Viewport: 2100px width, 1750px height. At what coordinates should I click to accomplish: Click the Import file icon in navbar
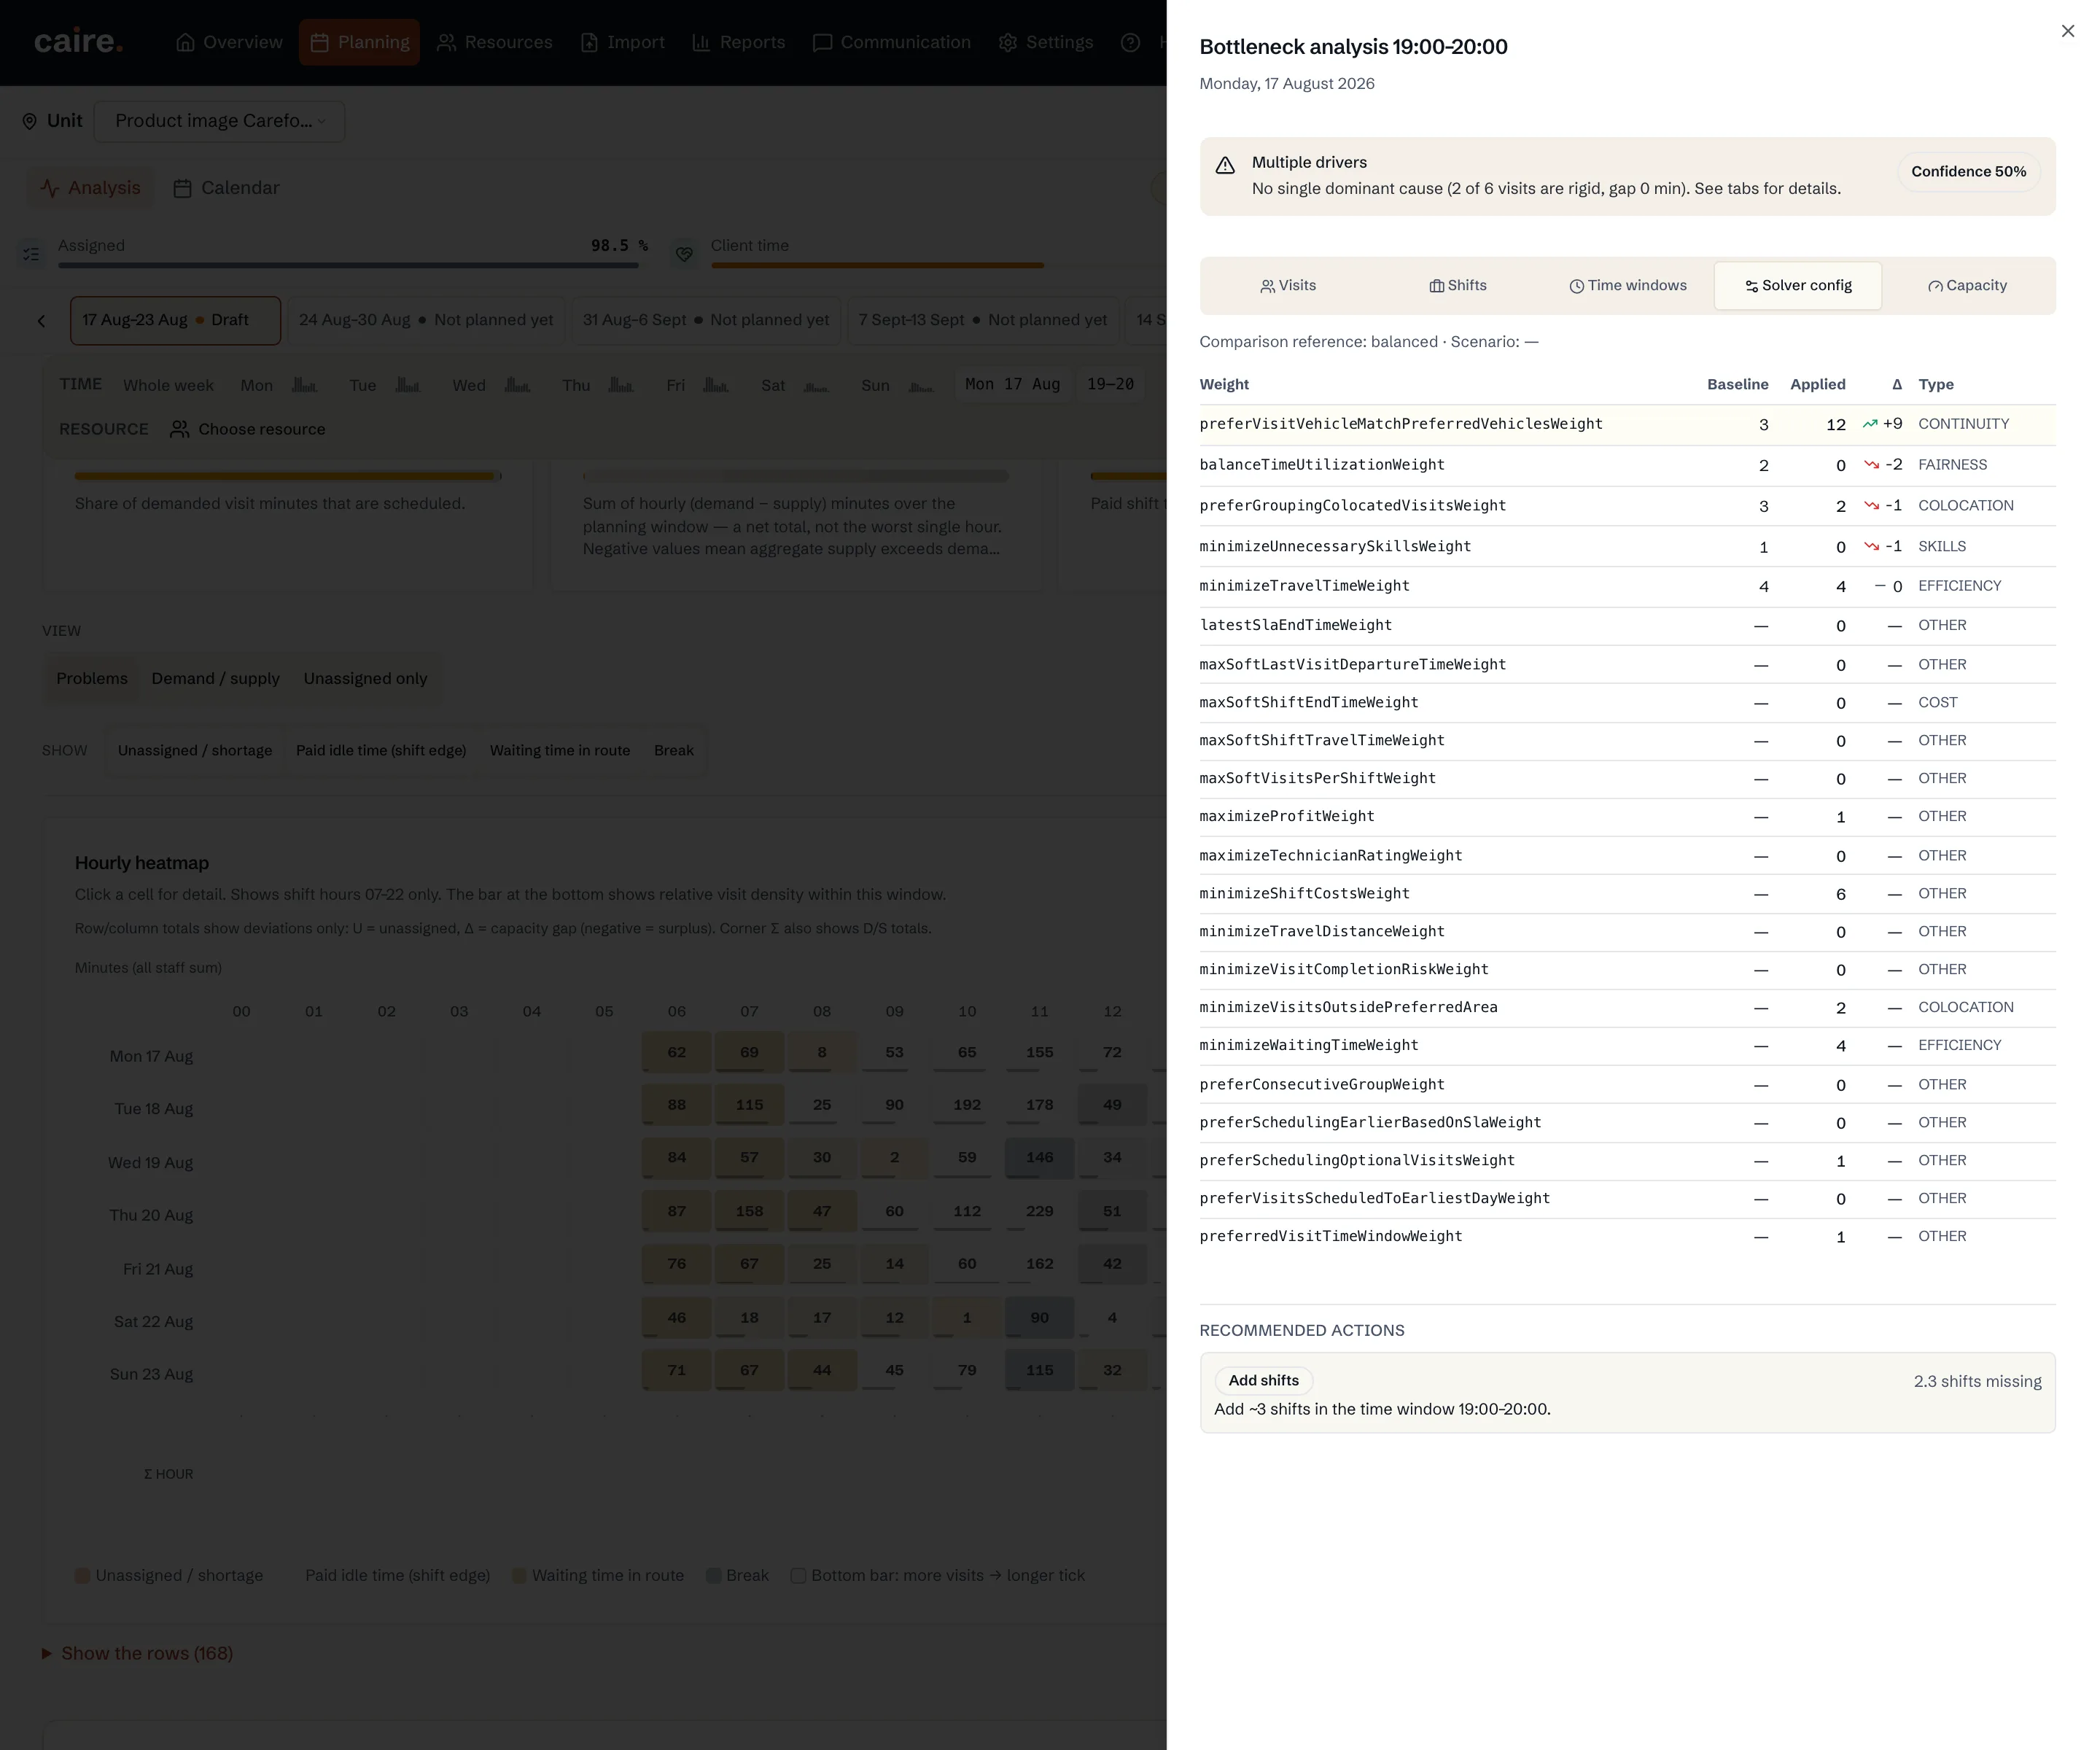click(589, 42)
